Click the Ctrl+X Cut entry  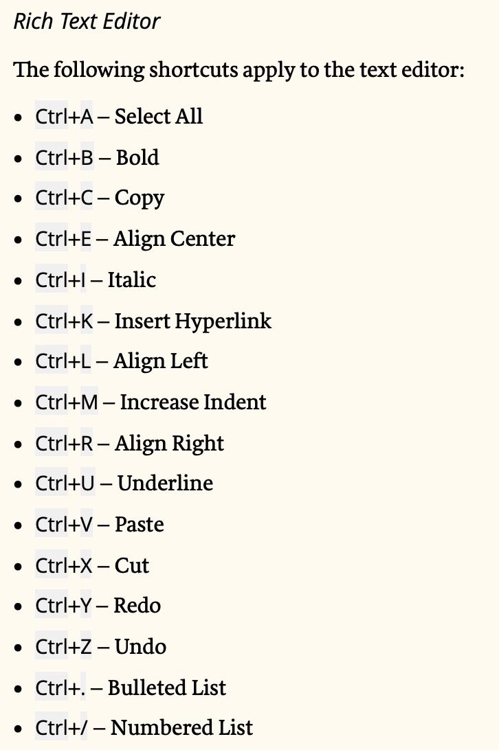pos(92,565)
